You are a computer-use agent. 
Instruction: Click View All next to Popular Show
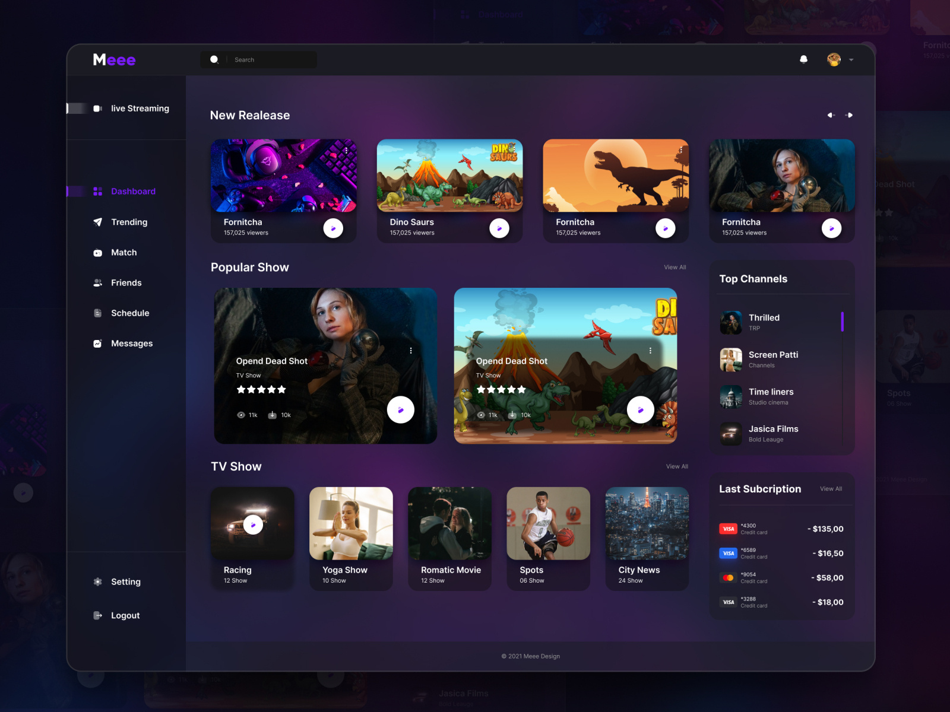coord(675,267)
